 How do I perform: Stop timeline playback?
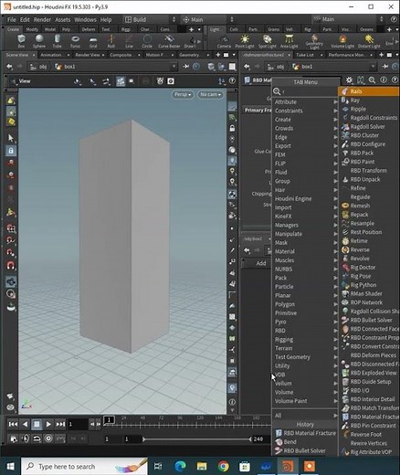[37, 424]
